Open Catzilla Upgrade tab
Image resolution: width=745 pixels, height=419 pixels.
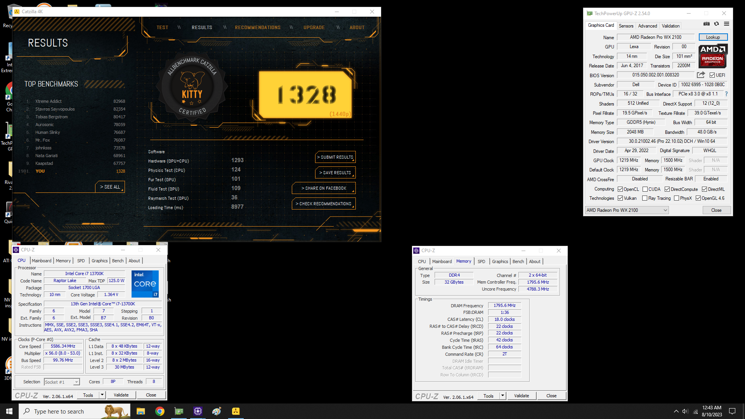pyautogui.click(x=314, y=28)
